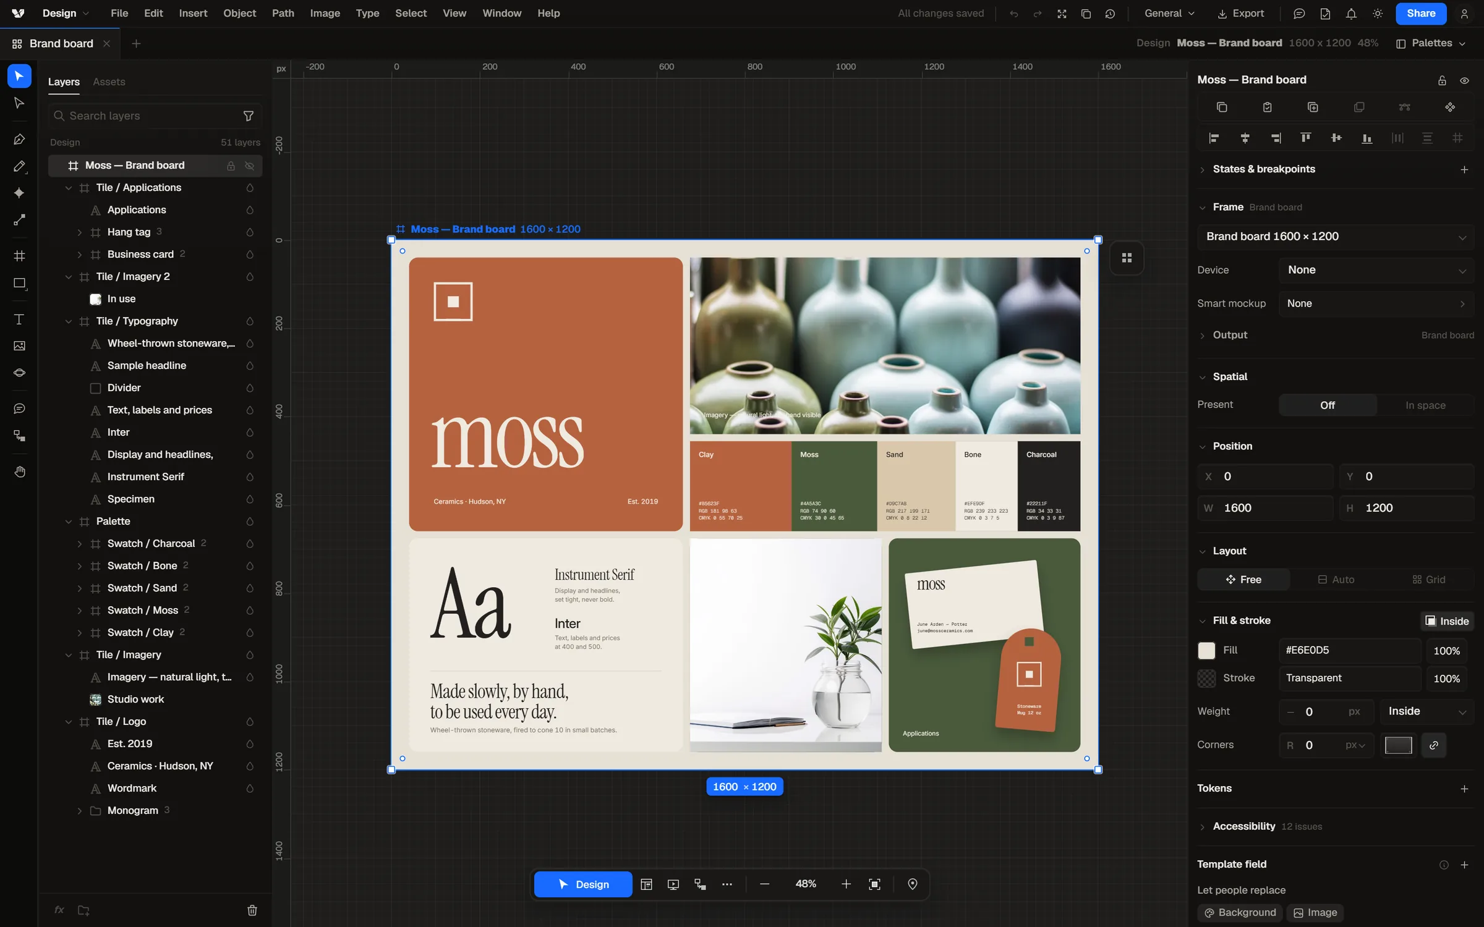Switch layout mode to Auto
The width and height of the screenshot is (1484, 927).
click(x=1336, y=580)
